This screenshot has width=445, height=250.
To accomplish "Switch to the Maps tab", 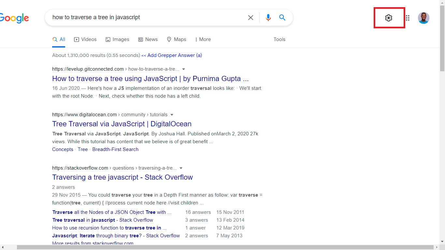I will coord(177,39).
